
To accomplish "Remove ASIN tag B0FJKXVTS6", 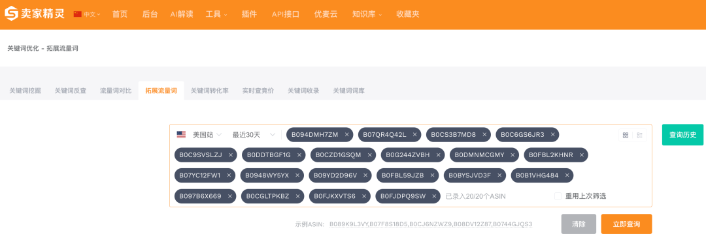I will [x=364, y=196].
